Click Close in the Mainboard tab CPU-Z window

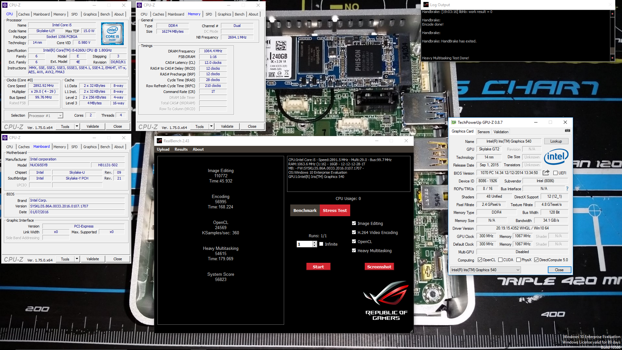point(118,259)
